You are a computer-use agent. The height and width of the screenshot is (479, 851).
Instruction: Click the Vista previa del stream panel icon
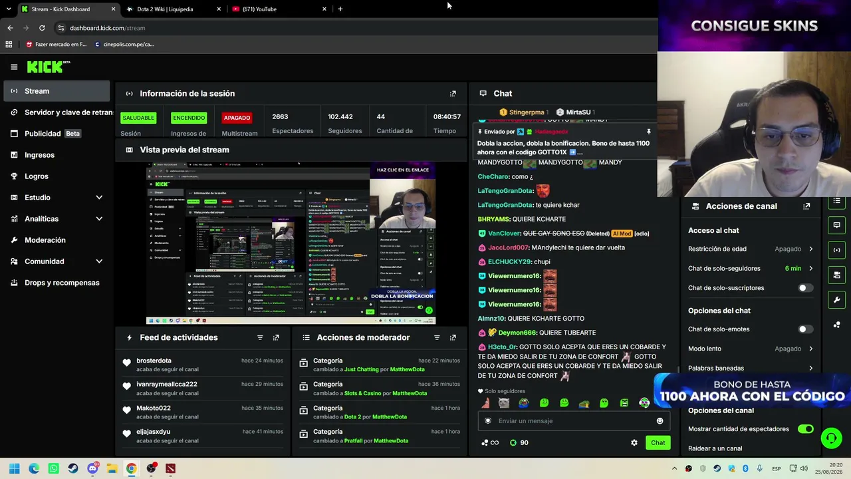(x=129, y=150)
